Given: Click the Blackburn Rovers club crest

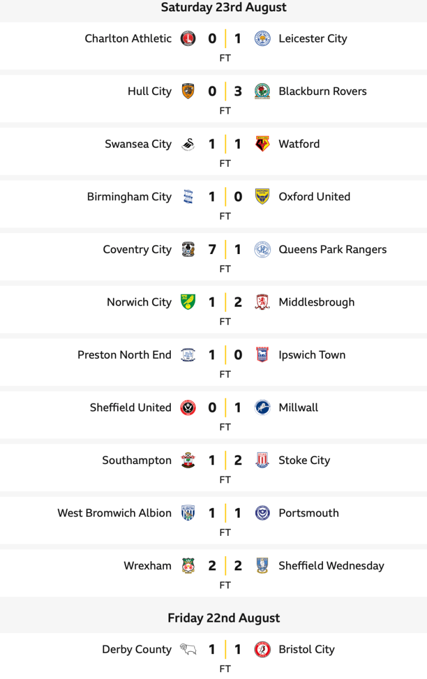Looking at the screenshot, I should click(262, 91).
